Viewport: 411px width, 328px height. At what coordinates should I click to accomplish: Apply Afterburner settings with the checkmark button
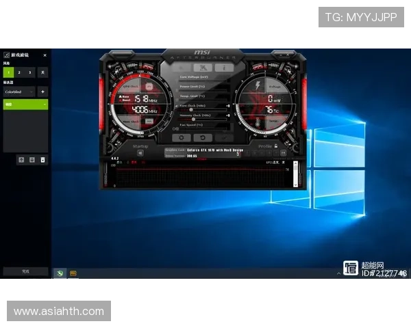[224, 137]
